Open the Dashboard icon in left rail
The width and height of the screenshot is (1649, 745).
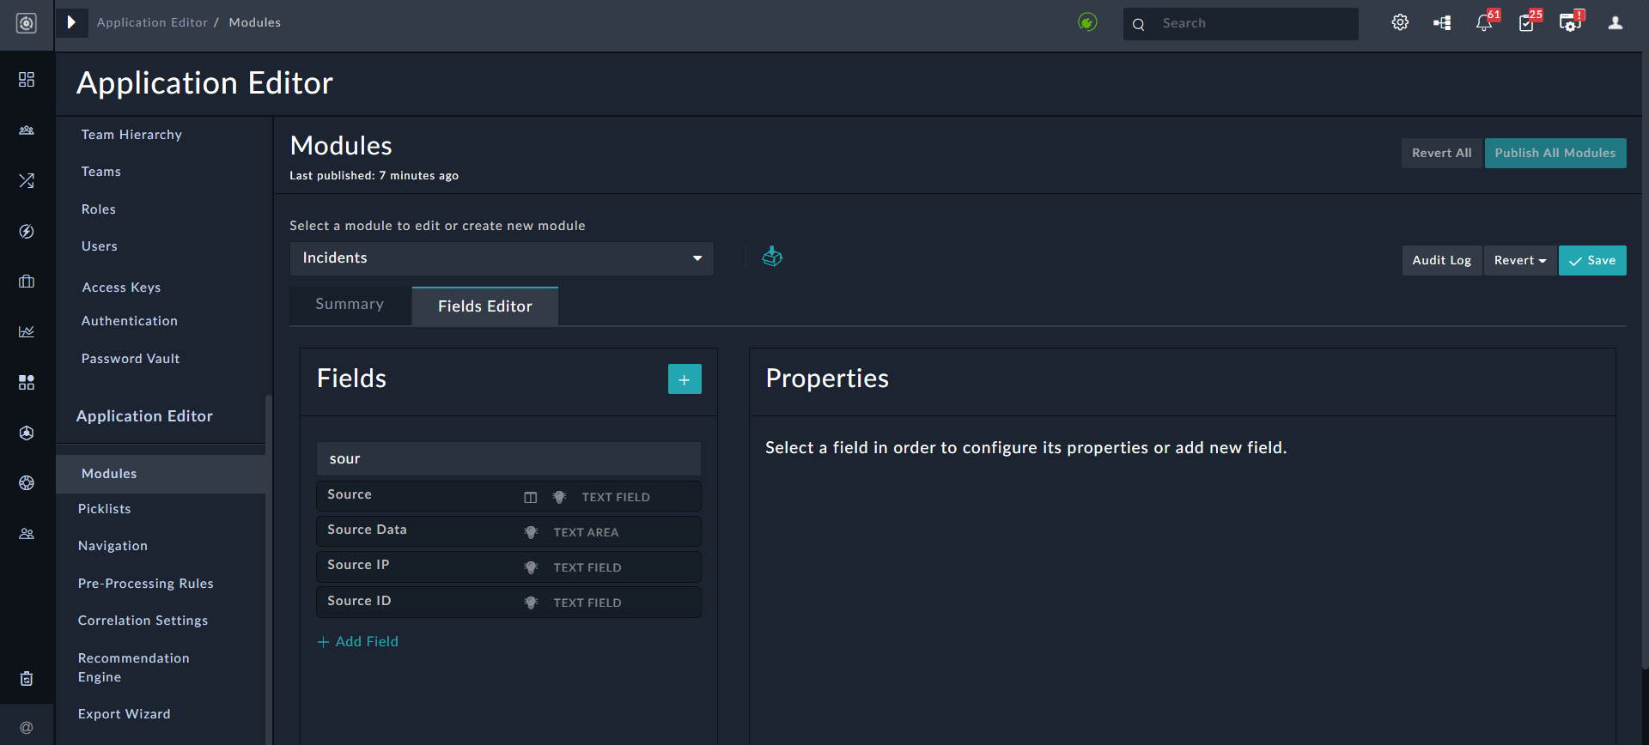27,79
